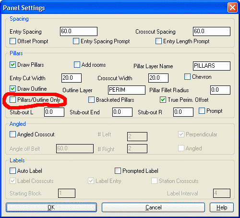Dismiss dialog using Cancel button
240x218 pixels.
pos(153,207)
